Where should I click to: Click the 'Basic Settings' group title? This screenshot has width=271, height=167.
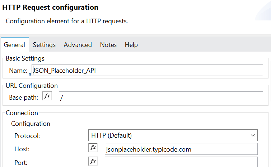(x=25, y=58)
